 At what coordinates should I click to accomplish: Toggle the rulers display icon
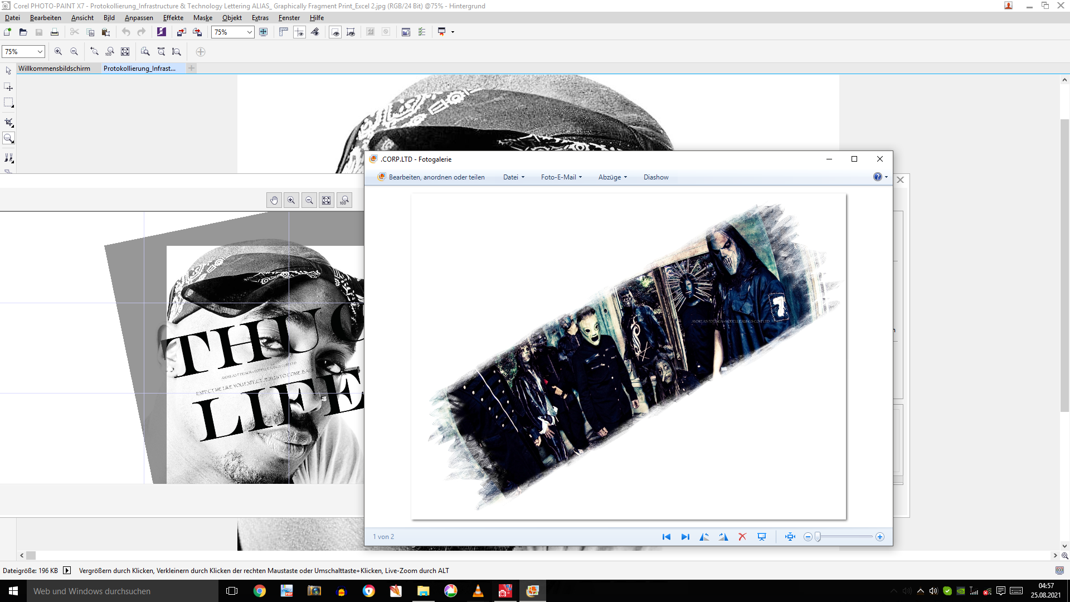pyautogui.click(x=284, y=32)
